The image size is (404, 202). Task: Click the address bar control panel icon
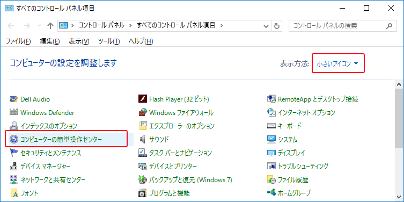63,25
